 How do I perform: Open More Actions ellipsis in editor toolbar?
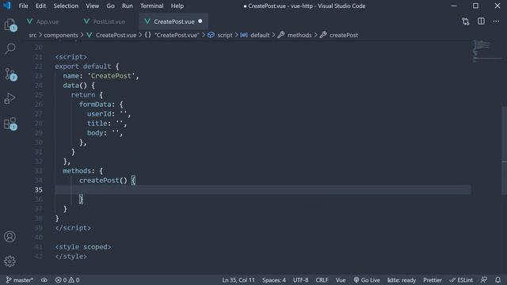496,21
